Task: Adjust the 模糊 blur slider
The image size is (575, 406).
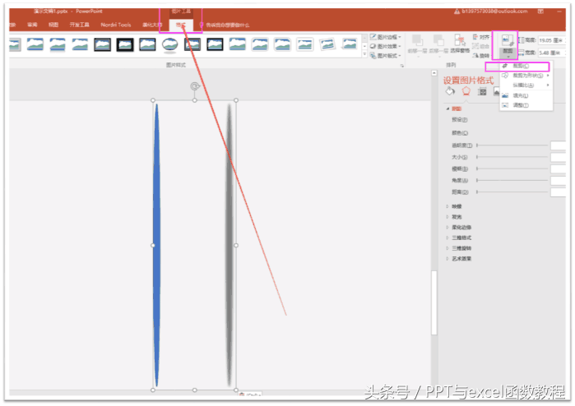Action: tap(512, 168)
